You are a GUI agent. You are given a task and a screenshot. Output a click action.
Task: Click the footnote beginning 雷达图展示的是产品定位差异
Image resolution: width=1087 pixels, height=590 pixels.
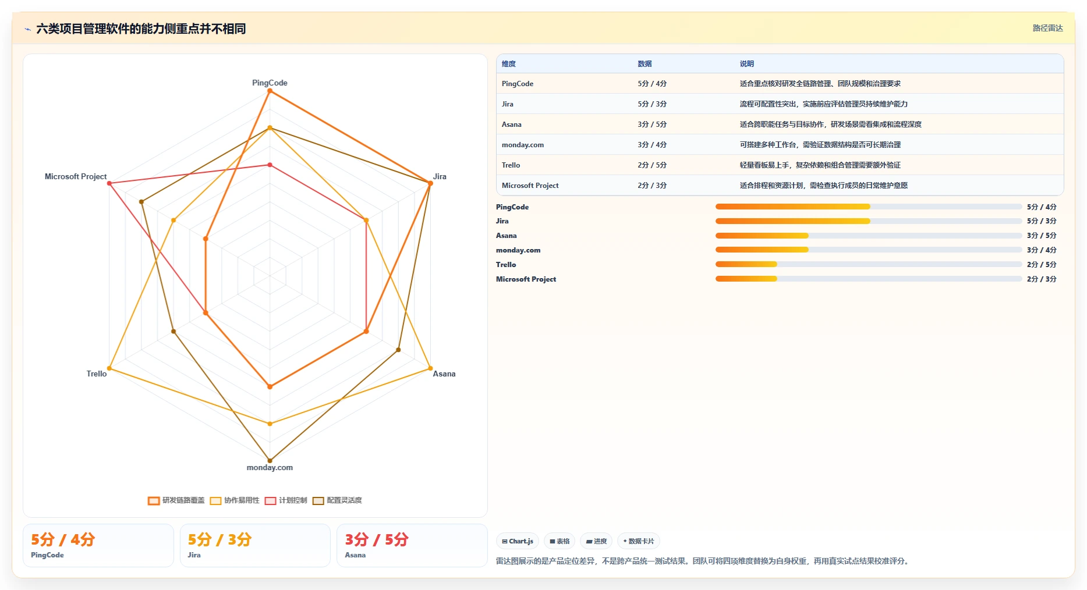(x=704, y=561)
